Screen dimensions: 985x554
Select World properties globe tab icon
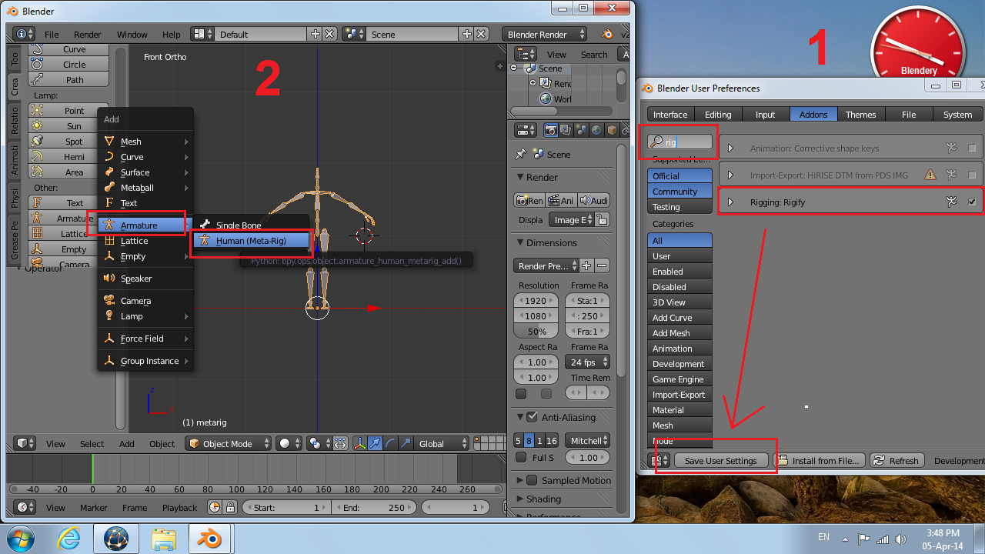point(596,130)
